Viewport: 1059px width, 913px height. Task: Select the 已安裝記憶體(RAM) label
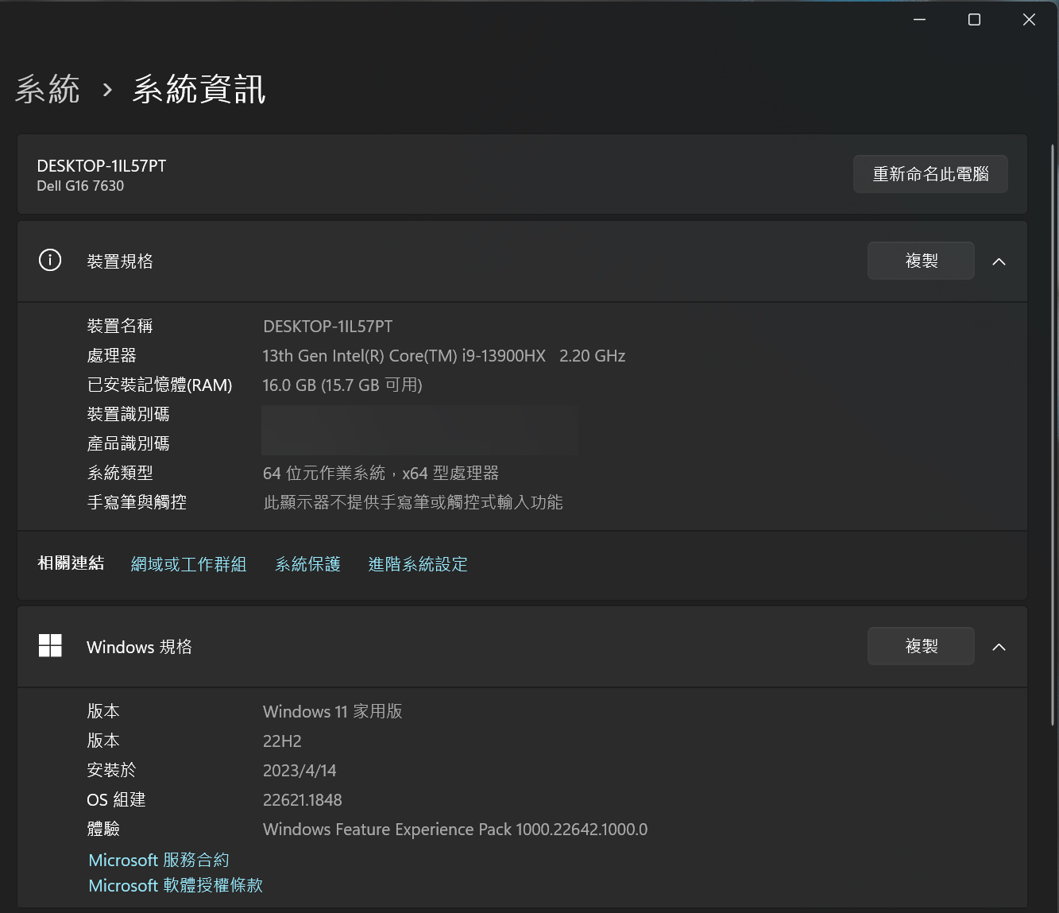[160, 385]
